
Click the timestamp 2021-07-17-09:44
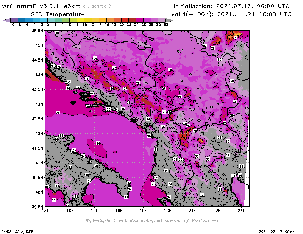[277, 231]
